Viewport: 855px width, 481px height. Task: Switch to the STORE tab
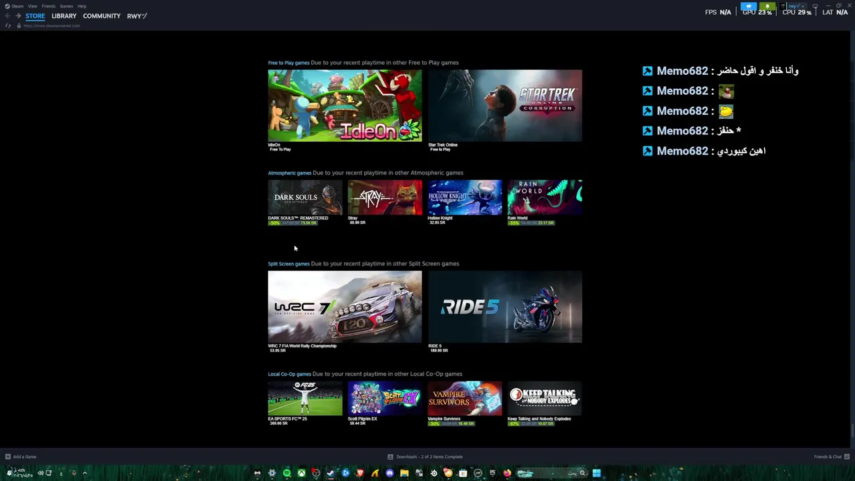(35, 16)
